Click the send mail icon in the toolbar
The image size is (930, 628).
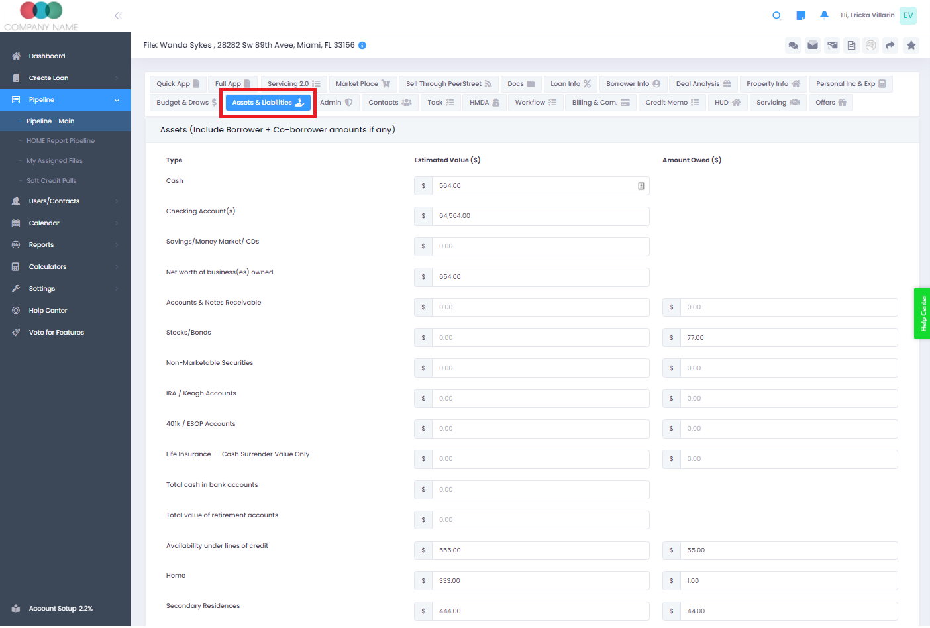832,45
